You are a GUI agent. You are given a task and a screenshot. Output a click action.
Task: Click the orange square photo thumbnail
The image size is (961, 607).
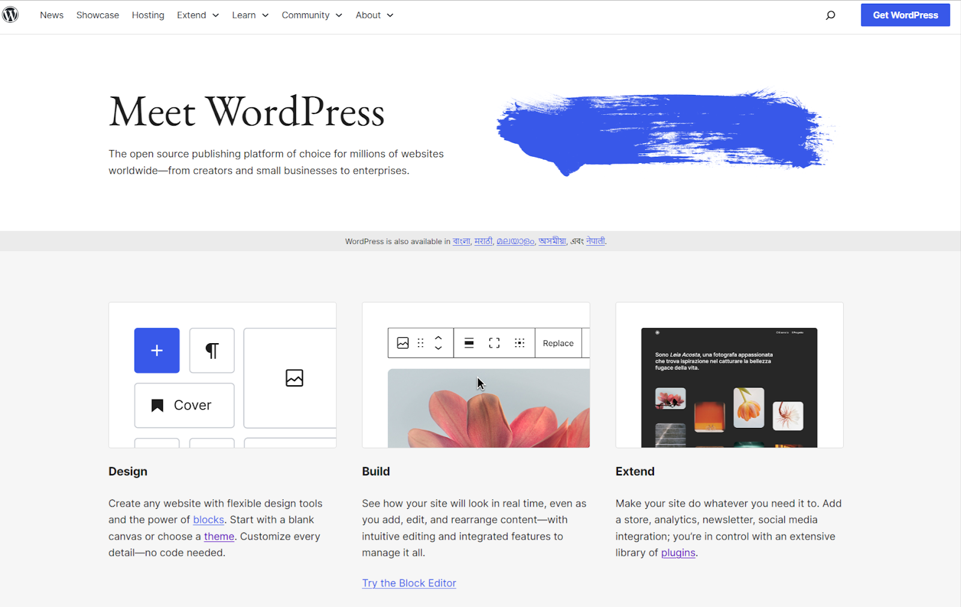(x=709, y=416)
